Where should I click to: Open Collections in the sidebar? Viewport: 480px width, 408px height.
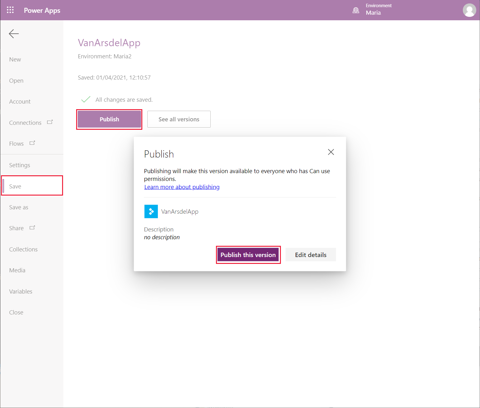23,250
